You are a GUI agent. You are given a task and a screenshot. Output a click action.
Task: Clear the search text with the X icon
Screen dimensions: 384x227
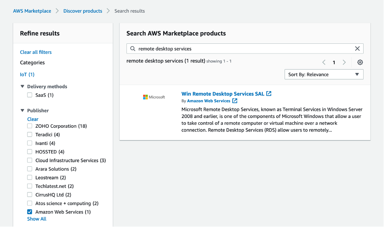pyautogui.click(x=357, y=48)
